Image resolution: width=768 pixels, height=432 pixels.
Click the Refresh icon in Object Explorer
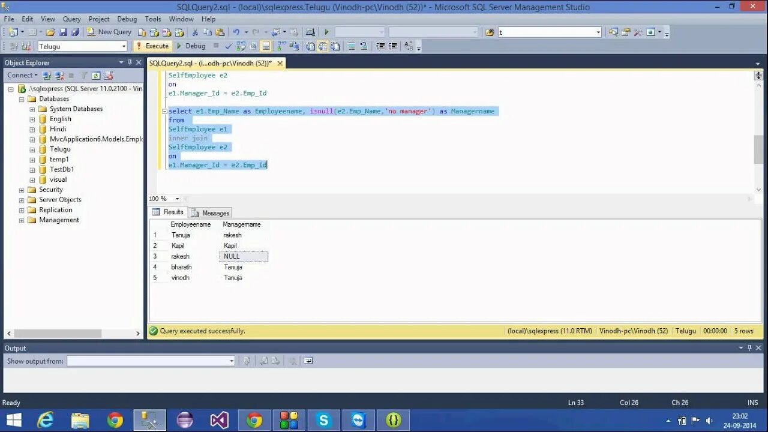96,76
